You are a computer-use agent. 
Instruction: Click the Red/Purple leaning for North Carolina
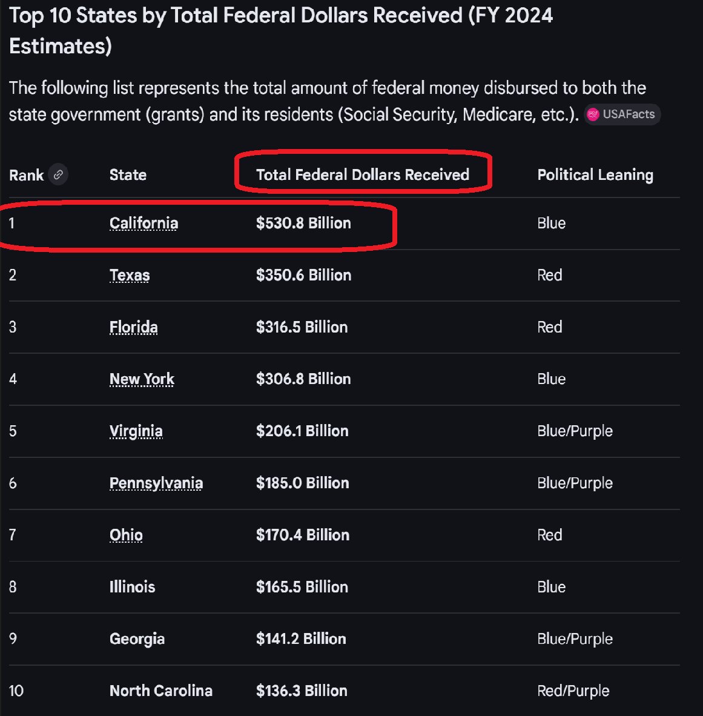[573, 691]
